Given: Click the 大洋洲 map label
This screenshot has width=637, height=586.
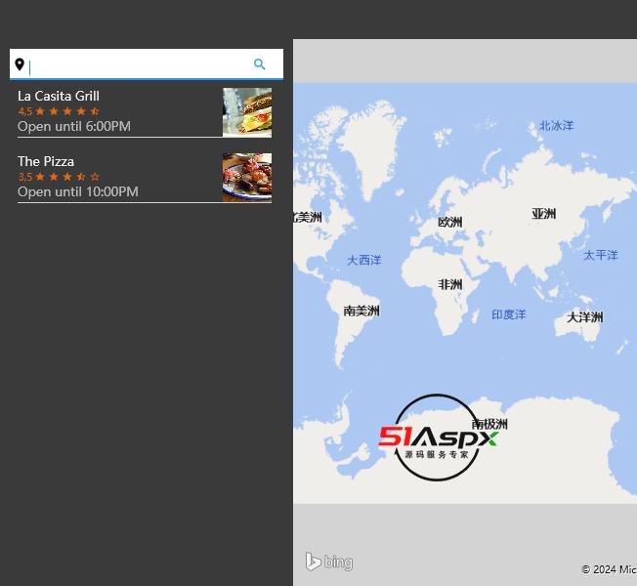Looking at the screenshot, I should tap(584, 317).
